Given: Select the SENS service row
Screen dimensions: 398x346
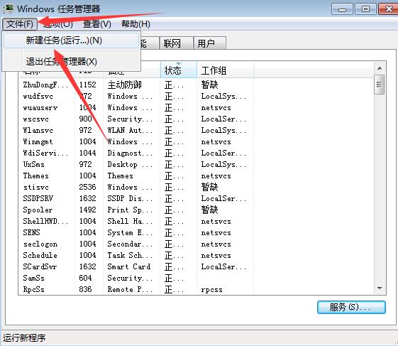Looking at the screenshot, I should pos(136,232).
